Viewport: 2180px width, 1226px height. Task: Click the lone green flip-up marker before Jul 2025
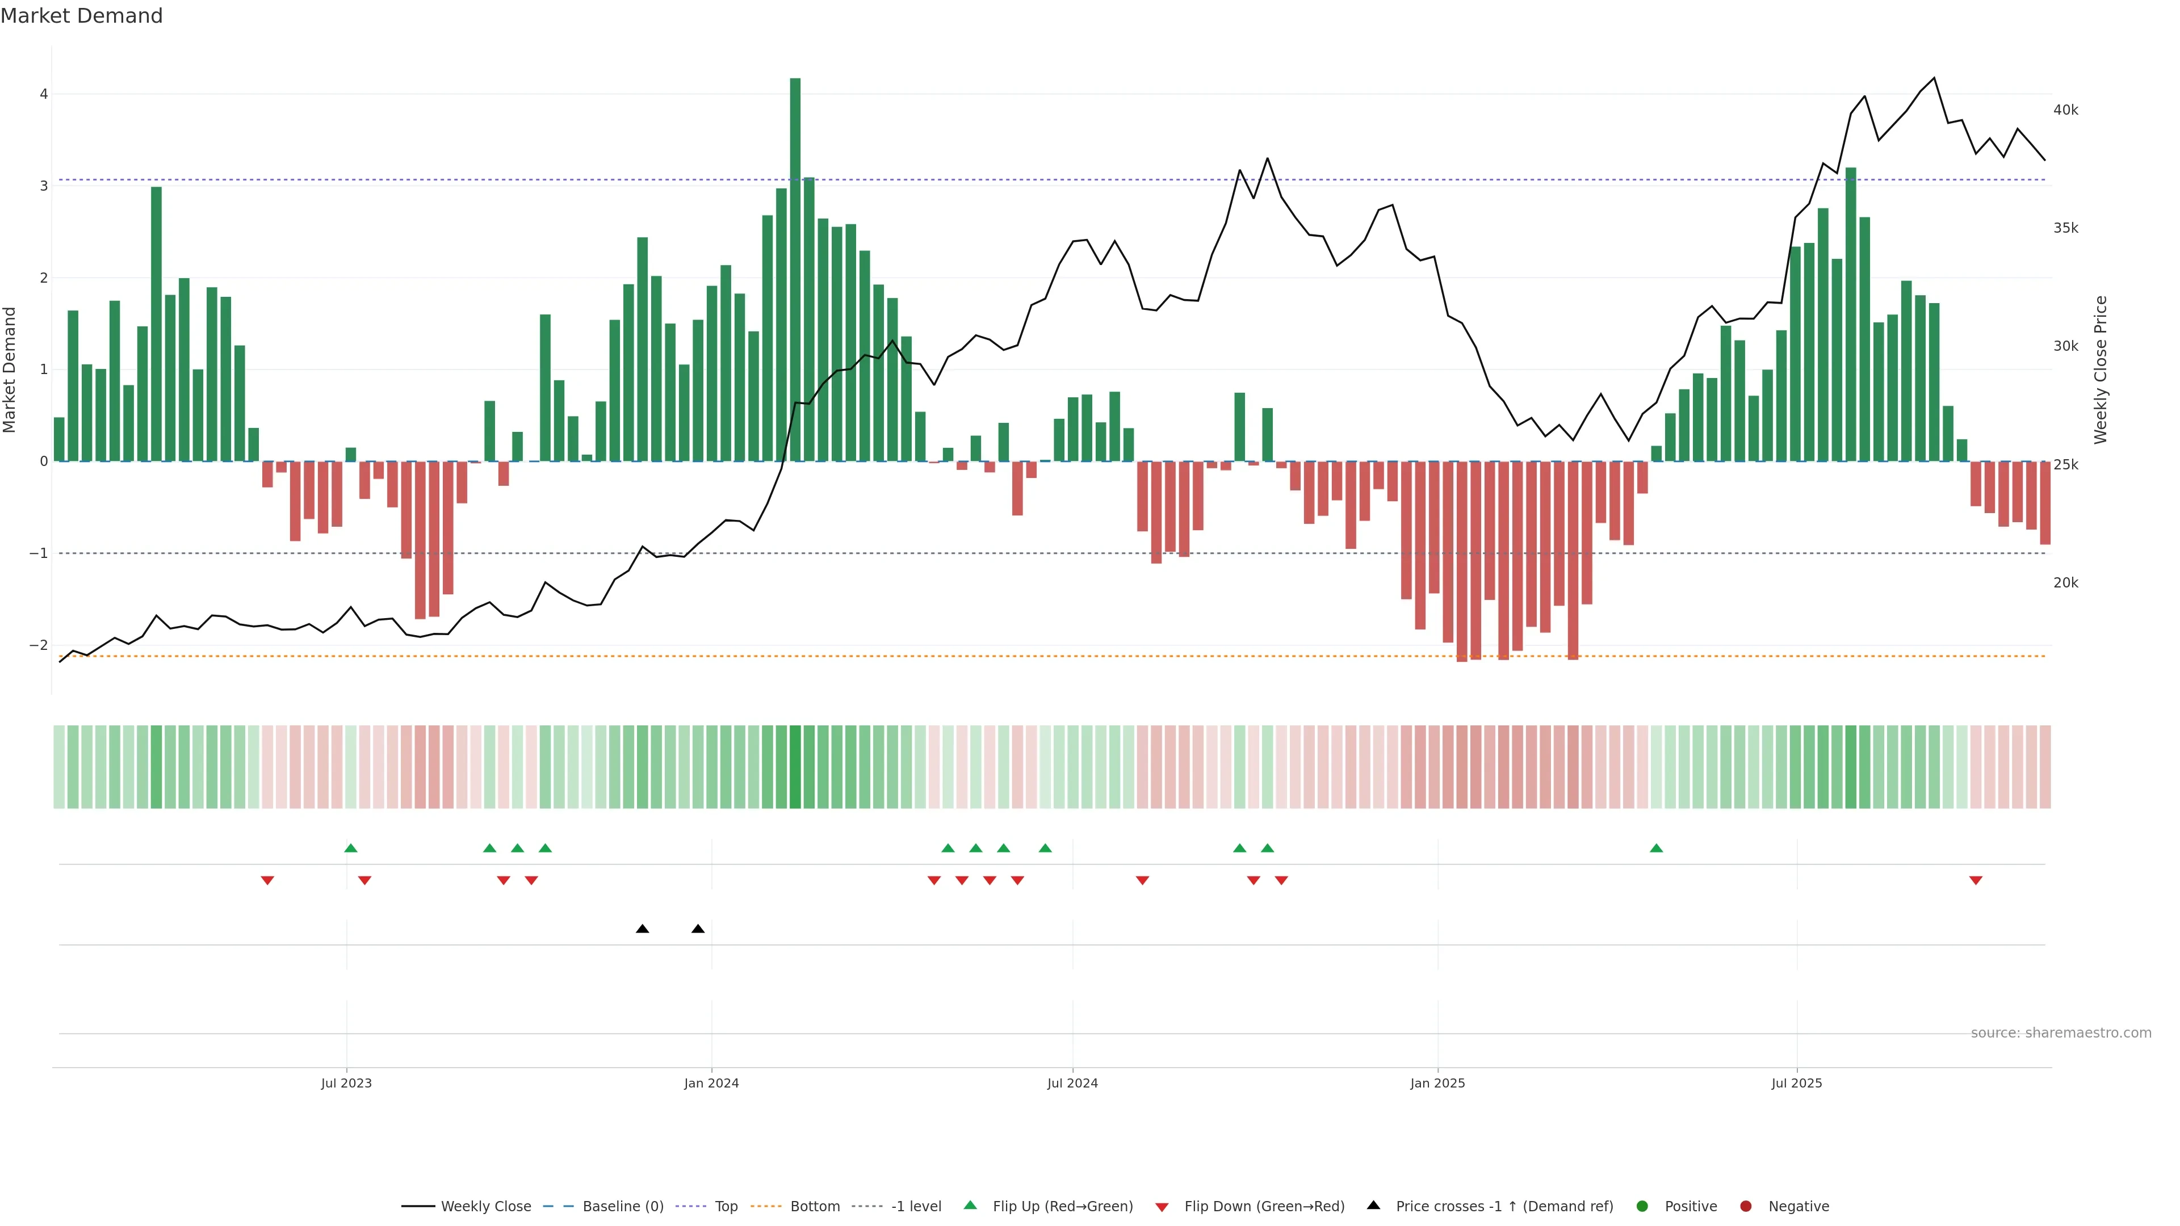pyautogui.click(x=1656, y=848)
